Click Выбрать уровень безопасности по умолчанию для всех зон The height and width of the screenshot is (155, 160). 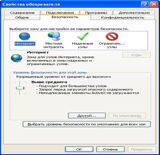coord(87,124)
